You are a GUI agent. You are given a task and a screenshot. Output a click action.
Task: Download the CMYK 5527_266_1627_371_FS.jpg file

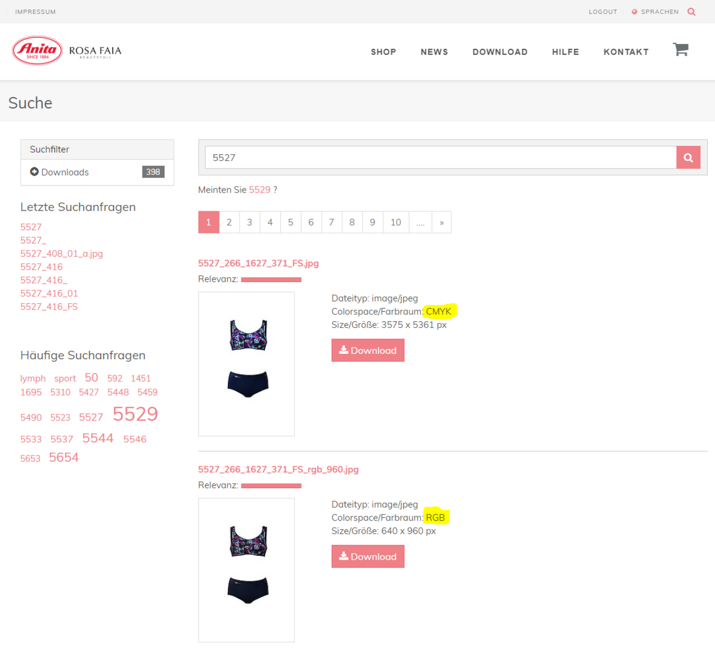click(x=368, y=351)
